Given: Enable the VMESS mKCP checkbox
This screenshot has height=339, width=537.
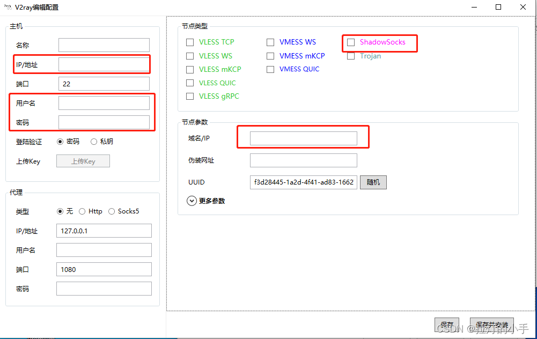Looking at the screenshot, I should click(x=270, y=56).
